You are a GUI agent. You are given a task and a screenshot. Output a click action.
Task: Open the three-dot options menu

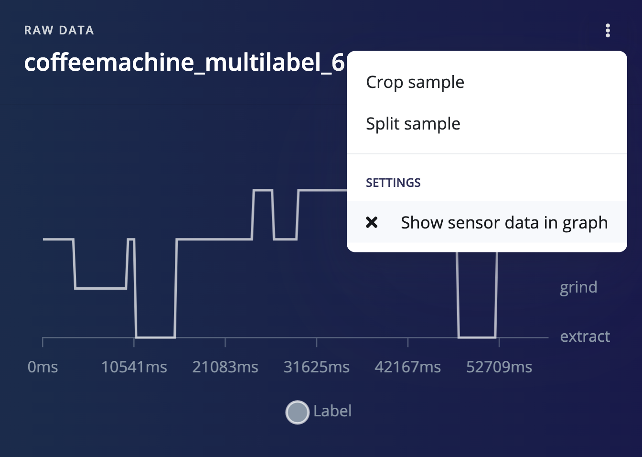coord(608,31)
